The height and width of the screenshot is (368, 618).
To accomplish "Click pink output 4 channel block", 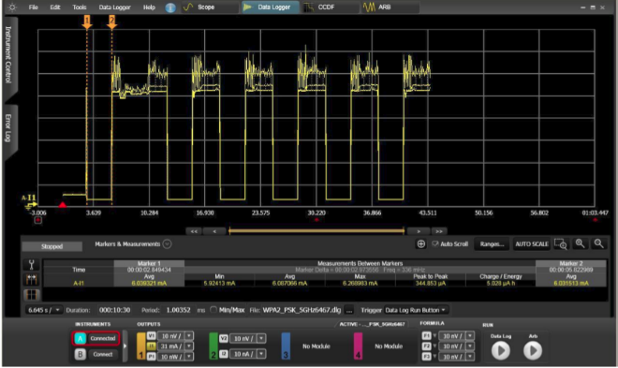I will pyautogui.click(x=358, y=346).
